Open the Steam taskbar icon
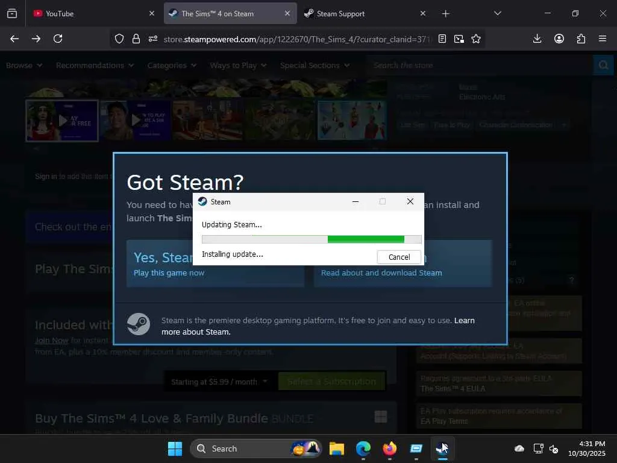Screen dimensions: 617x463 coord(442,449)
